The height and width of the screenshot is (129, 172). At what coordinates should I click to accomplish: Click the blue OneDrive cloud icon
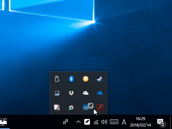[x=100, y=93]
